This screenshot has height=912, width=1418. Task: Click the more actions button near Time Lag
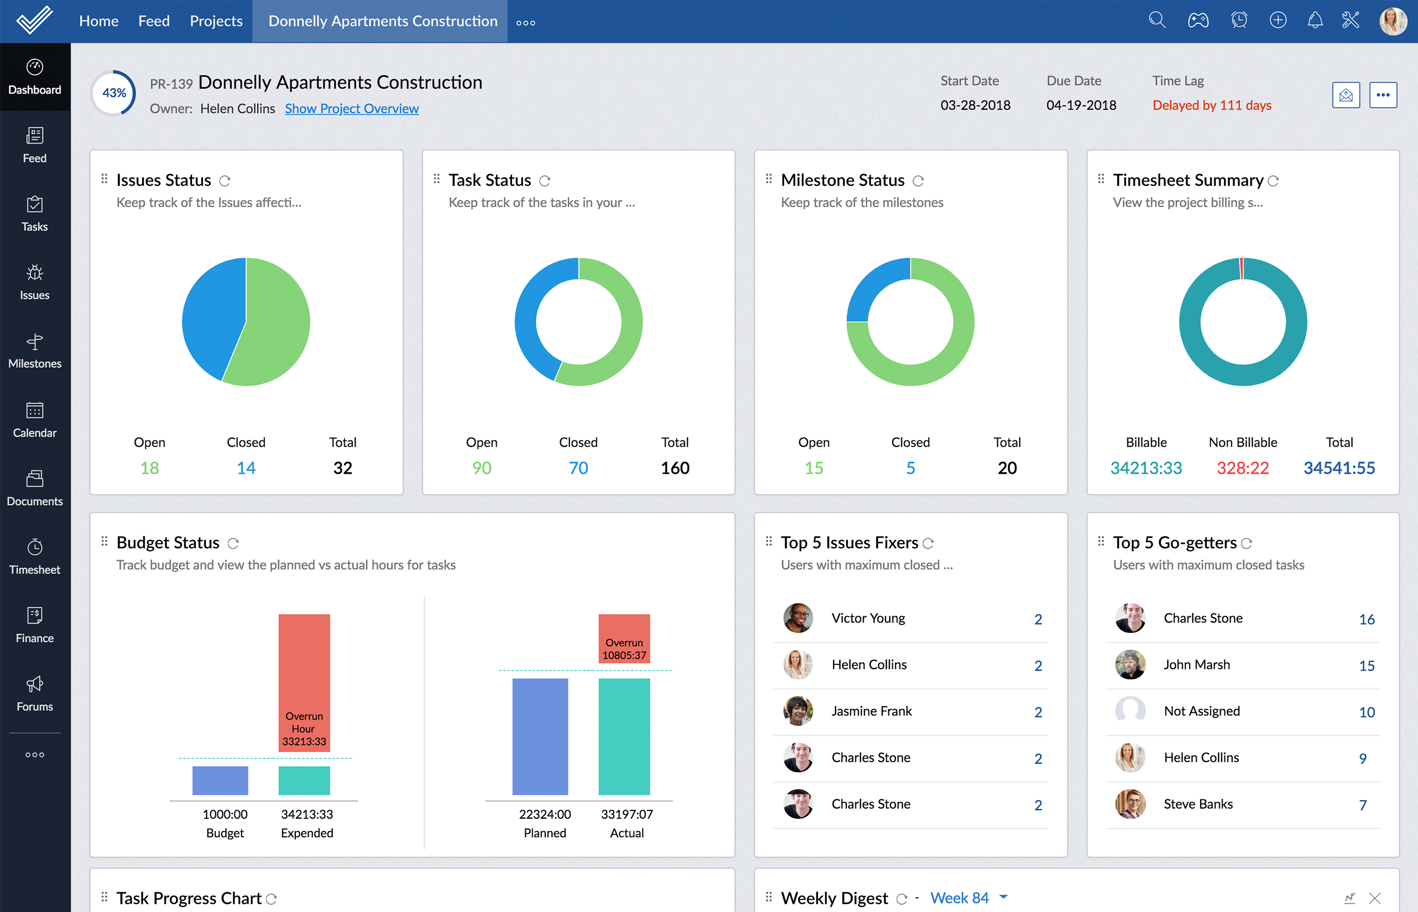click(x=1383, y=94)
